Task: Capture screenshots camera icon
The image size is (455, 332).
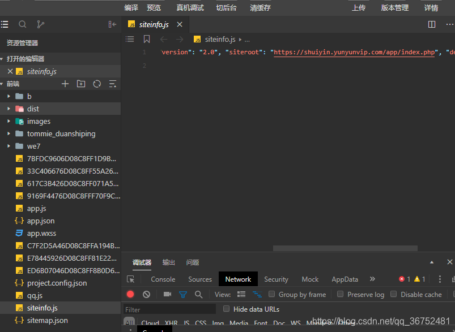Action: [x=167, y=294]
